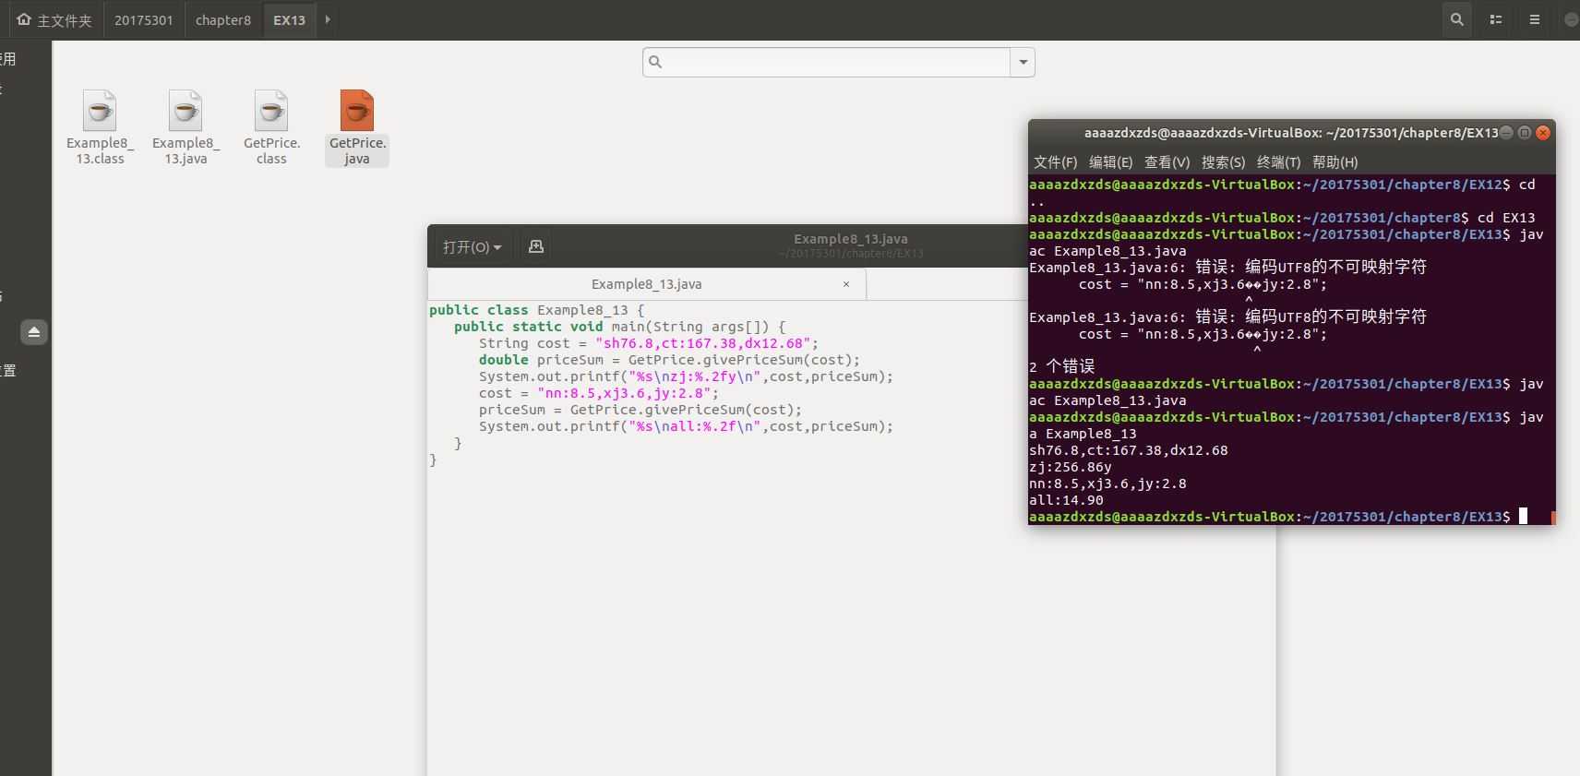This screenshot has width=1580, height=776.
Task: Click 'public class Example8_13 {' code line
Action: pos(537,310)
